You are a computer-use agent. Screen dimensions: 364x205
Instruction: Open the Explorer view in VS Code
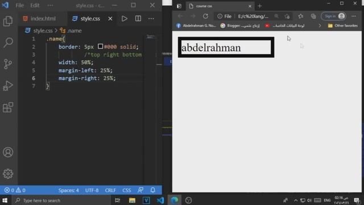(x=8, y=21)
